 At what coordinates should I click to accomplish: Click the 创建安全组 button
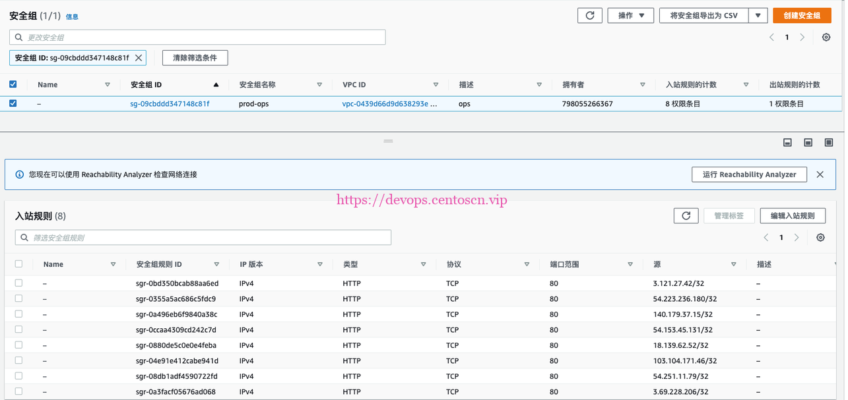point(802,14)
